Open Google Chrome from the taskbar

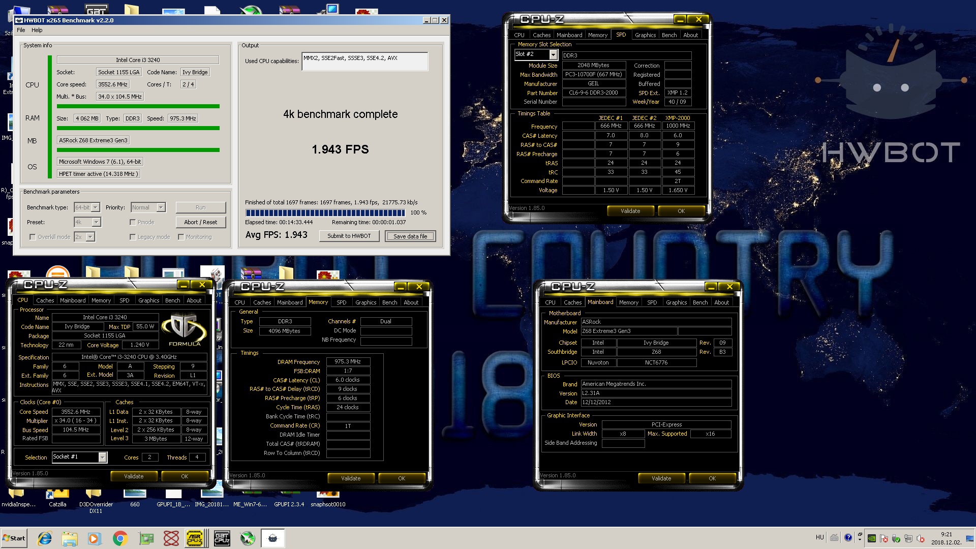point(120,538)
